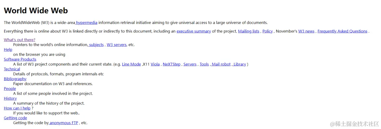Open the NeXTStep link
Image resolution: width=381 pixels, height=129 pixels.
tap(172, 64)
